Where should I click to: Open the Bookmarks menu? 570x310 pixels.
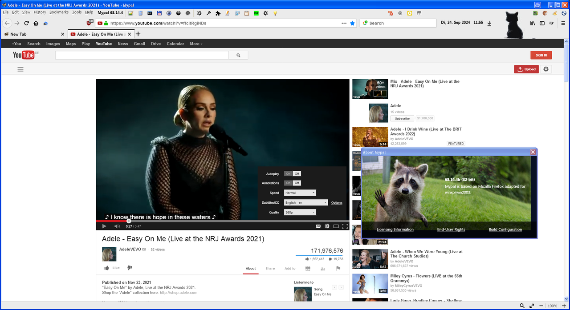pyautogui.click(x=59, y=12)
